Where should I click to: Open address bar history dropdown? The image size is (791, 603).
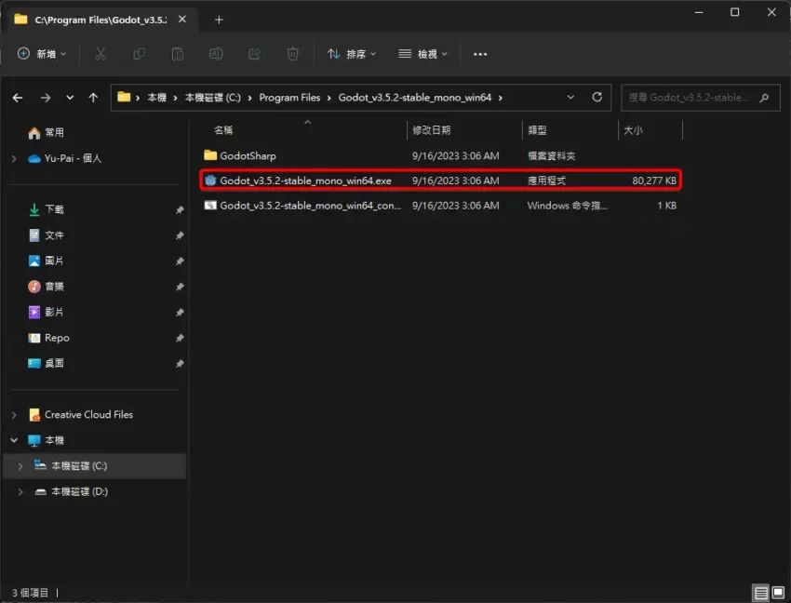(x=570, y=97)
